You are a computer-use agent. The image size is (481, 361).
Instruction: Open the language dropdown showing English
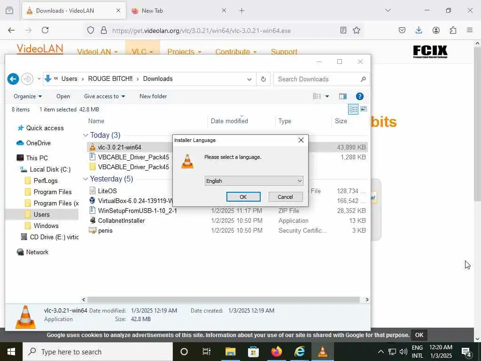click(x=254, y=181)
